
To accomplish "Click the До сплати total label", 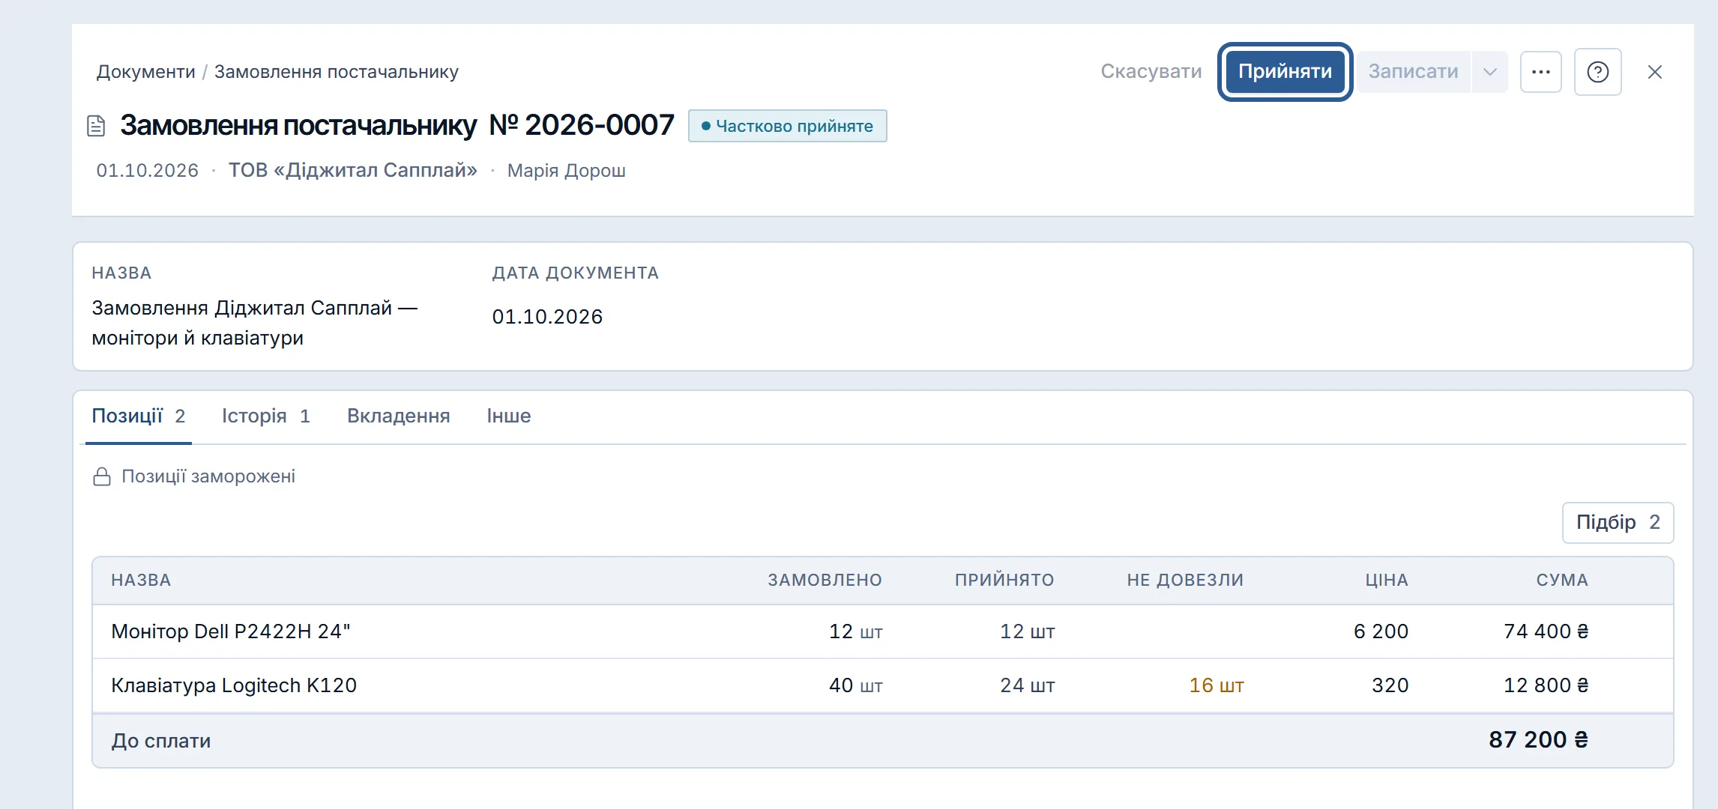I will [161, 742].
